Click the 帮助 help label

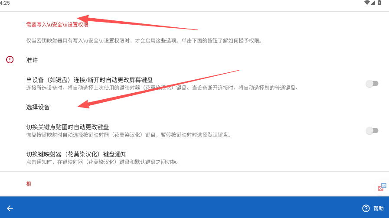point(378,208)
